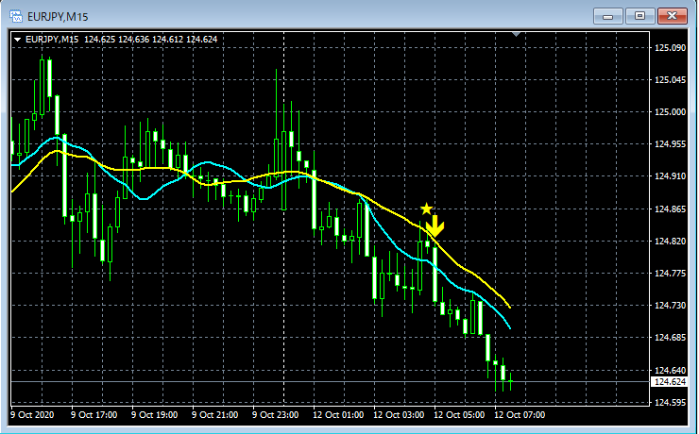Click the 124.640 price scale label
Viewport: 699px width, 434px height.
(670, 370)
